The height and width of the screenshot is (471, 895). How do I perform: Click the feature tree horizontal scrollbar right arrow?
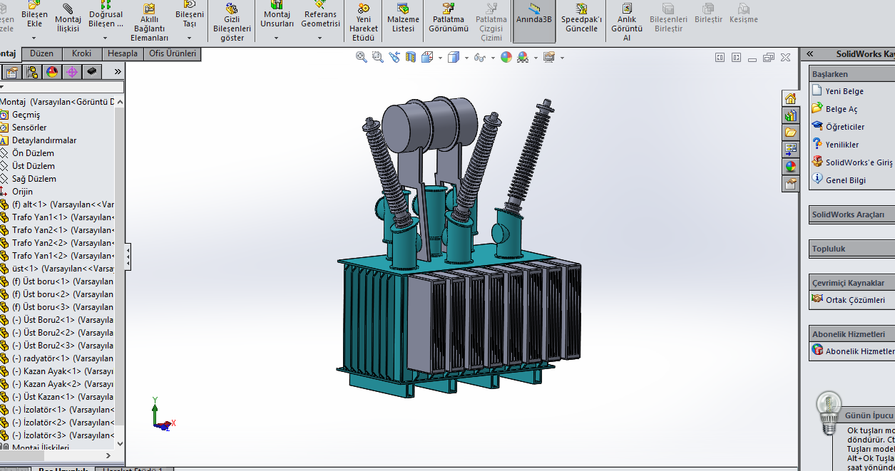(108, 455)
